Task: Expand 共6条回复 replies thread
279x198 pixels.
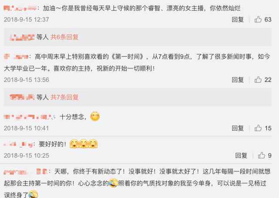Action: pyautogui.click(x=64, y=37)
